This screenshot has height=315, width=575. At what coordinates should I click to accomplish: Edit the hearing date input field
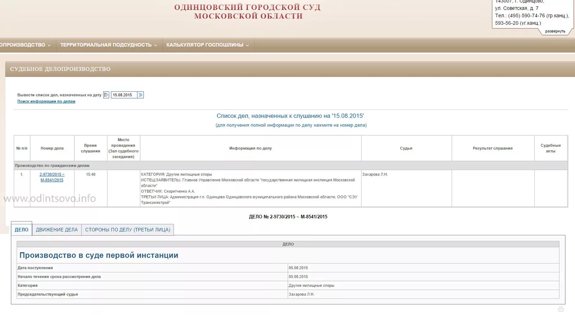tap(124, 95)
